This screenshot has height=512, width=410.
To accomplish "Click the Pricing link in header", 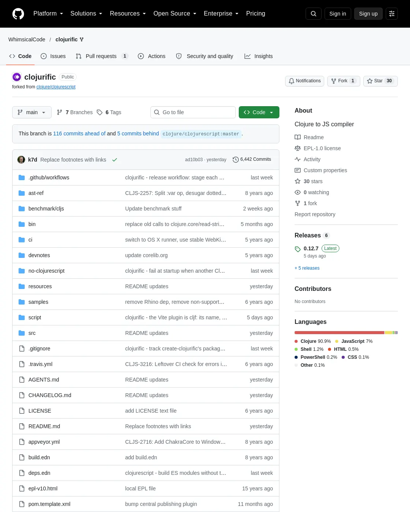I will [255, 14].
